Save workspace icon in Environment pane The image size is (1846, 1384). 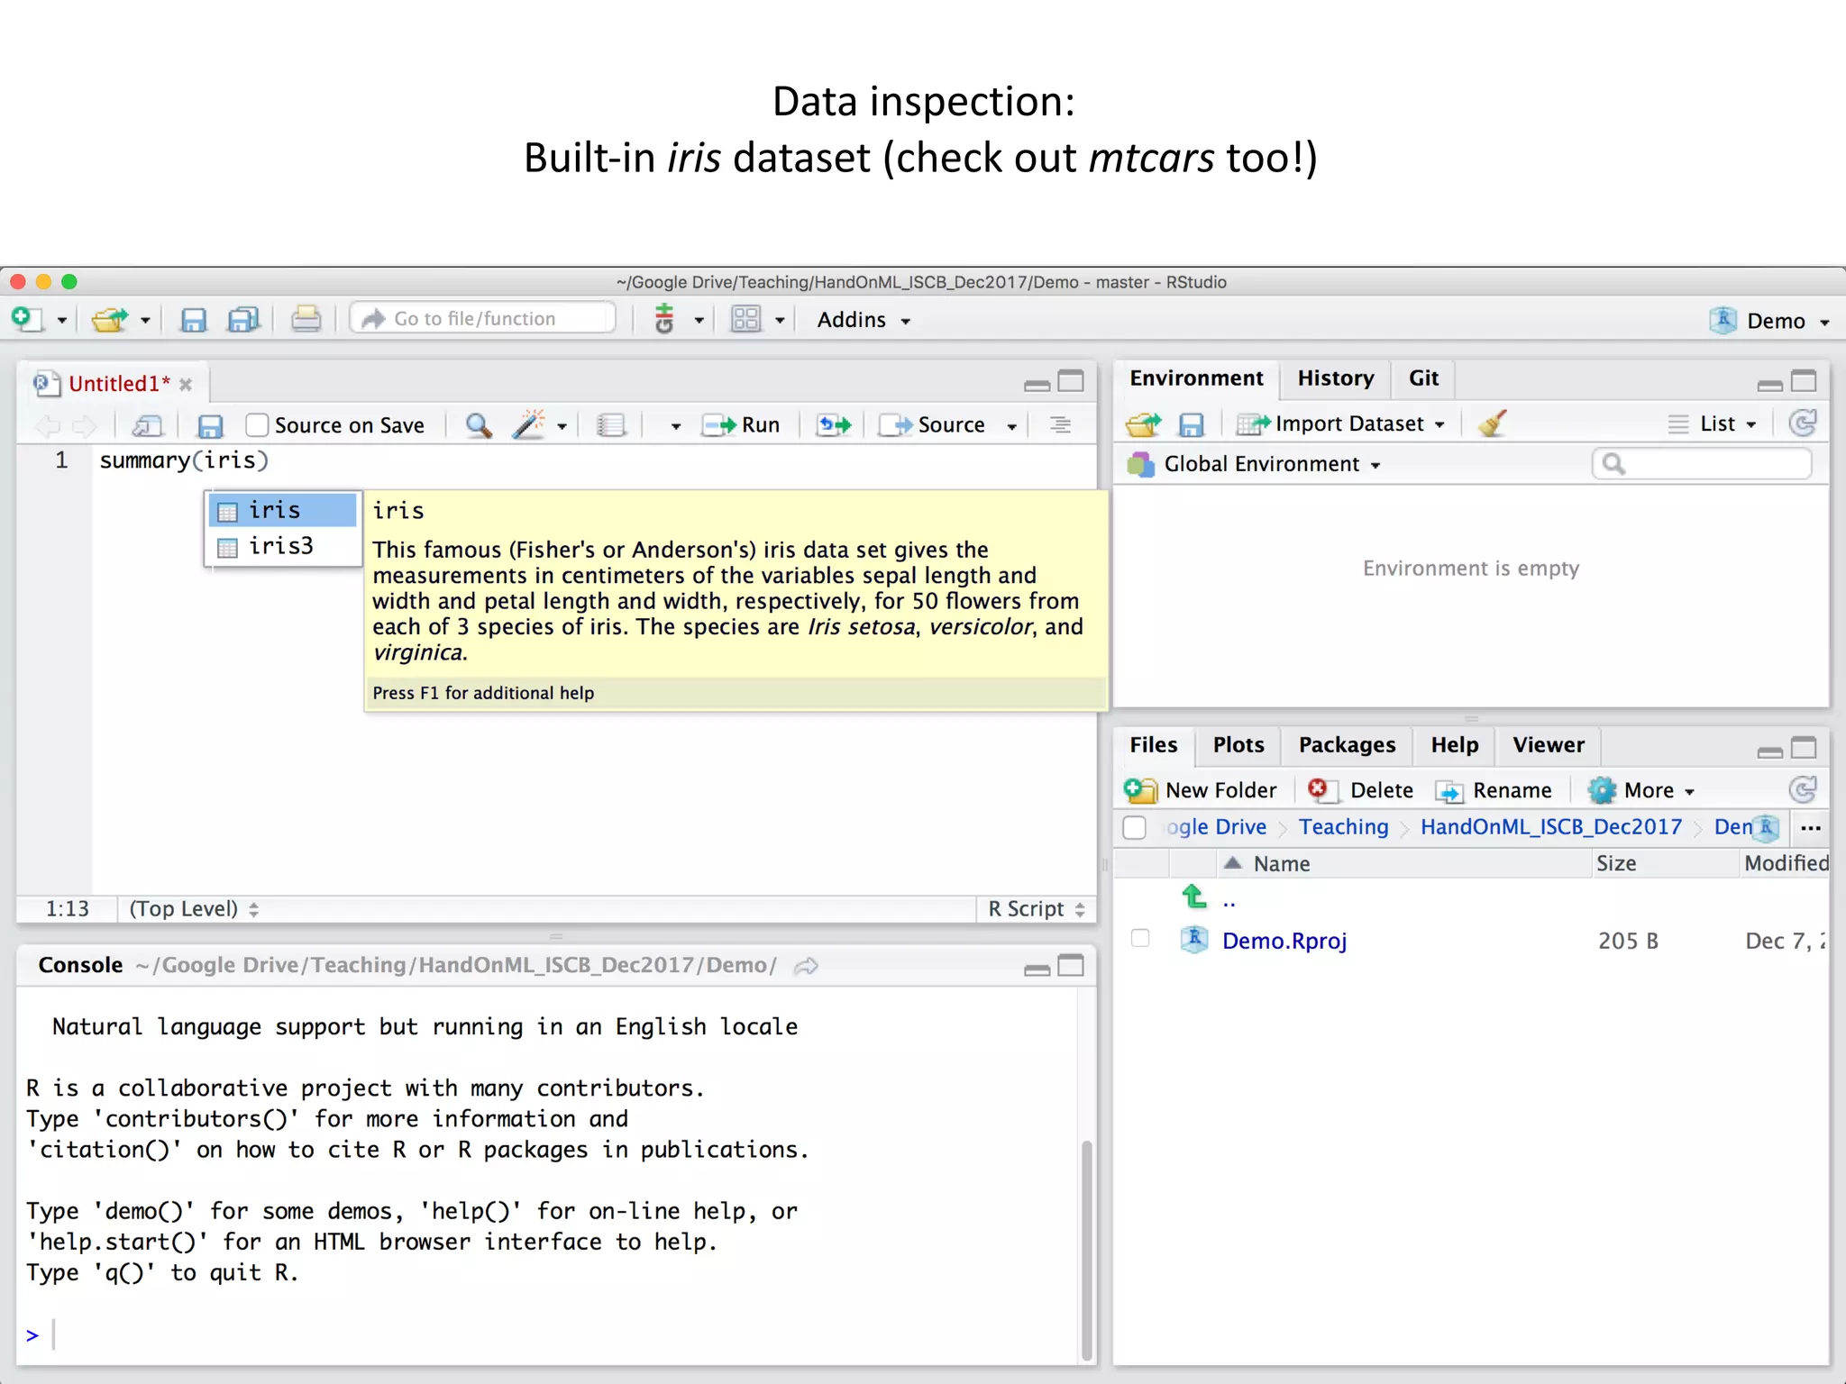click(x=1192, y=424)
